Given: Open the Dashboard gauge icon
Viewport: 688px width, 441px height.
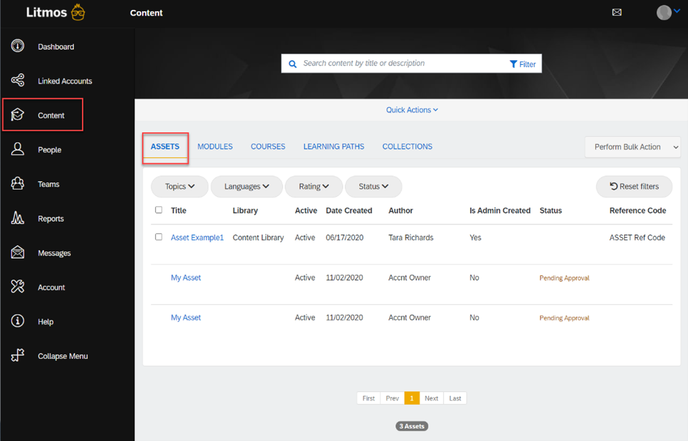Looking at the screenshot, I should click(18, 46).
